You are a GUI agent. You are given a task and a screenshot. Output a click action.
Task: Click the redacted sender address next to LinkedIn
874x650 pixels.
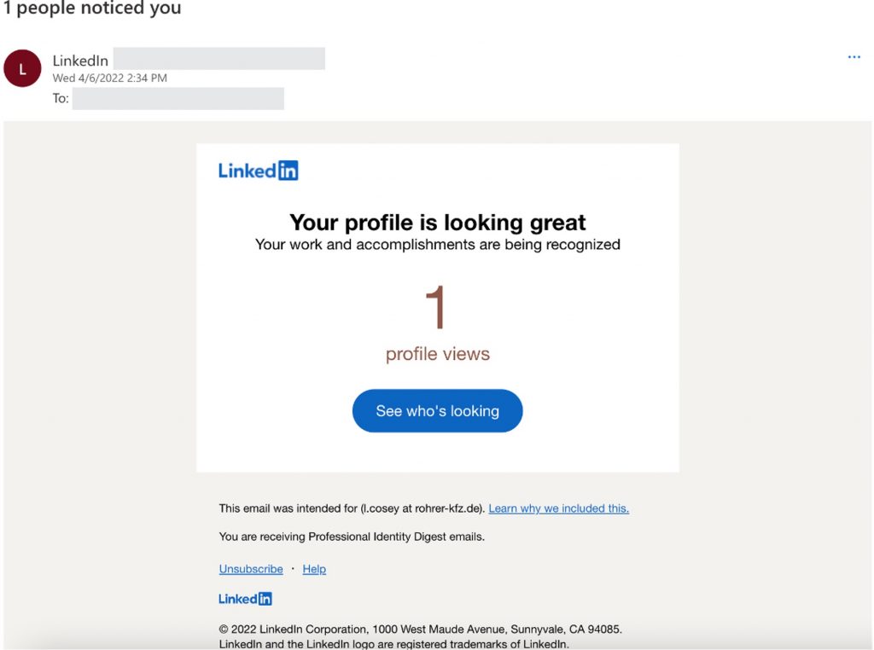click(218, 59)
